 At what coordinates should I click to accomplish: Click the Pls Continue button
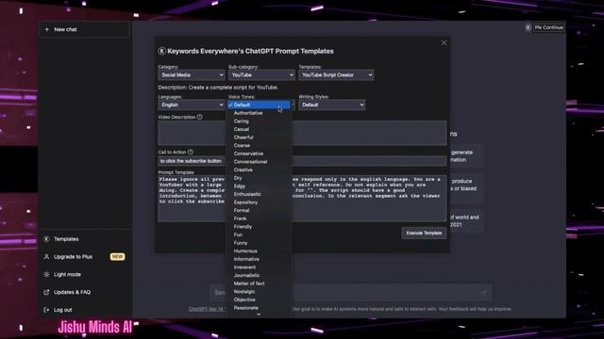click(549, 27)
